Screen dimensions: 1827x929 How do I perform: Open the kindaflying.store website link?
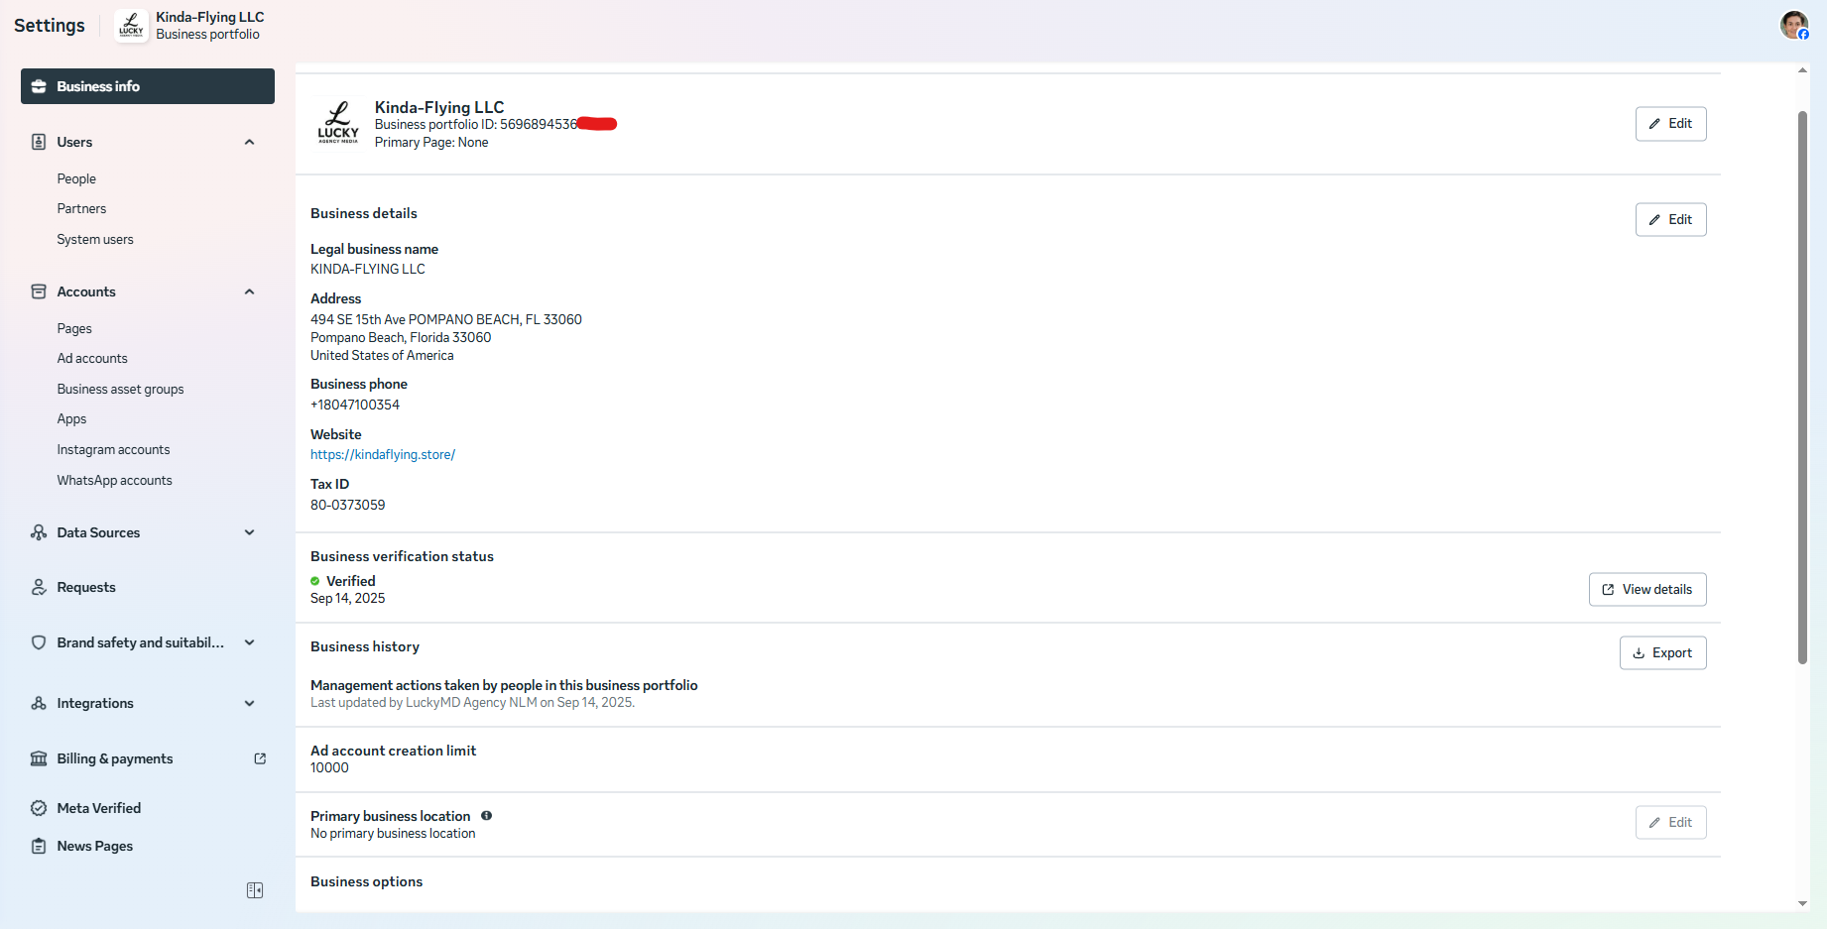pos(383,454)
